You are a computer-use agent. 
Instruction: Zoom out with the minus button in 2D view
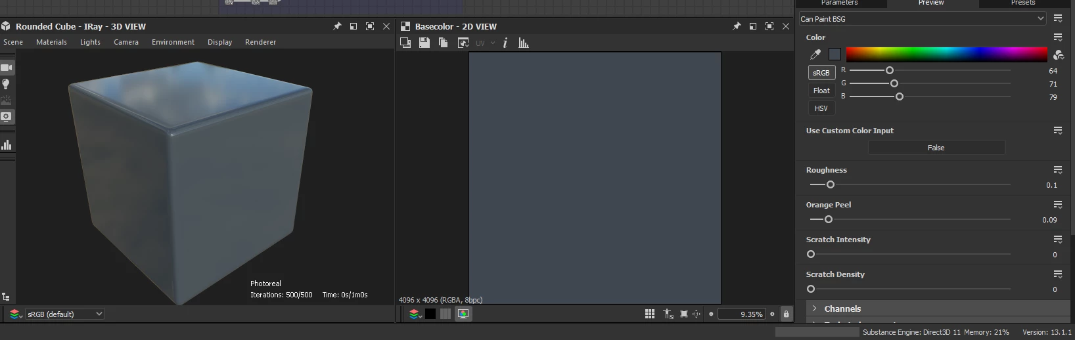(x=711, y=314)
